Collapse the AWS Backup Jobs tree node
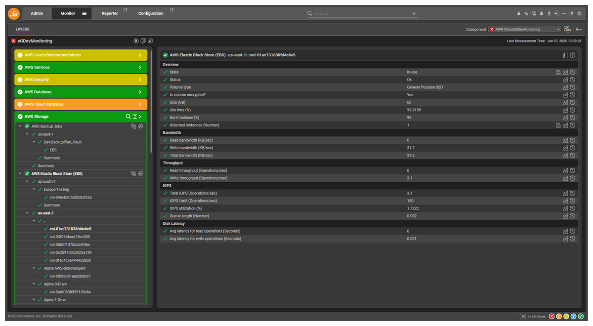Viewport: 593px width, 326px height. pos(20,126)
